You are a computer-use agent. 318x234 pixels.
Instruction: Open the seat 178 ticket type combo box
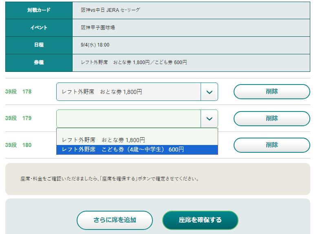(128, 92)
